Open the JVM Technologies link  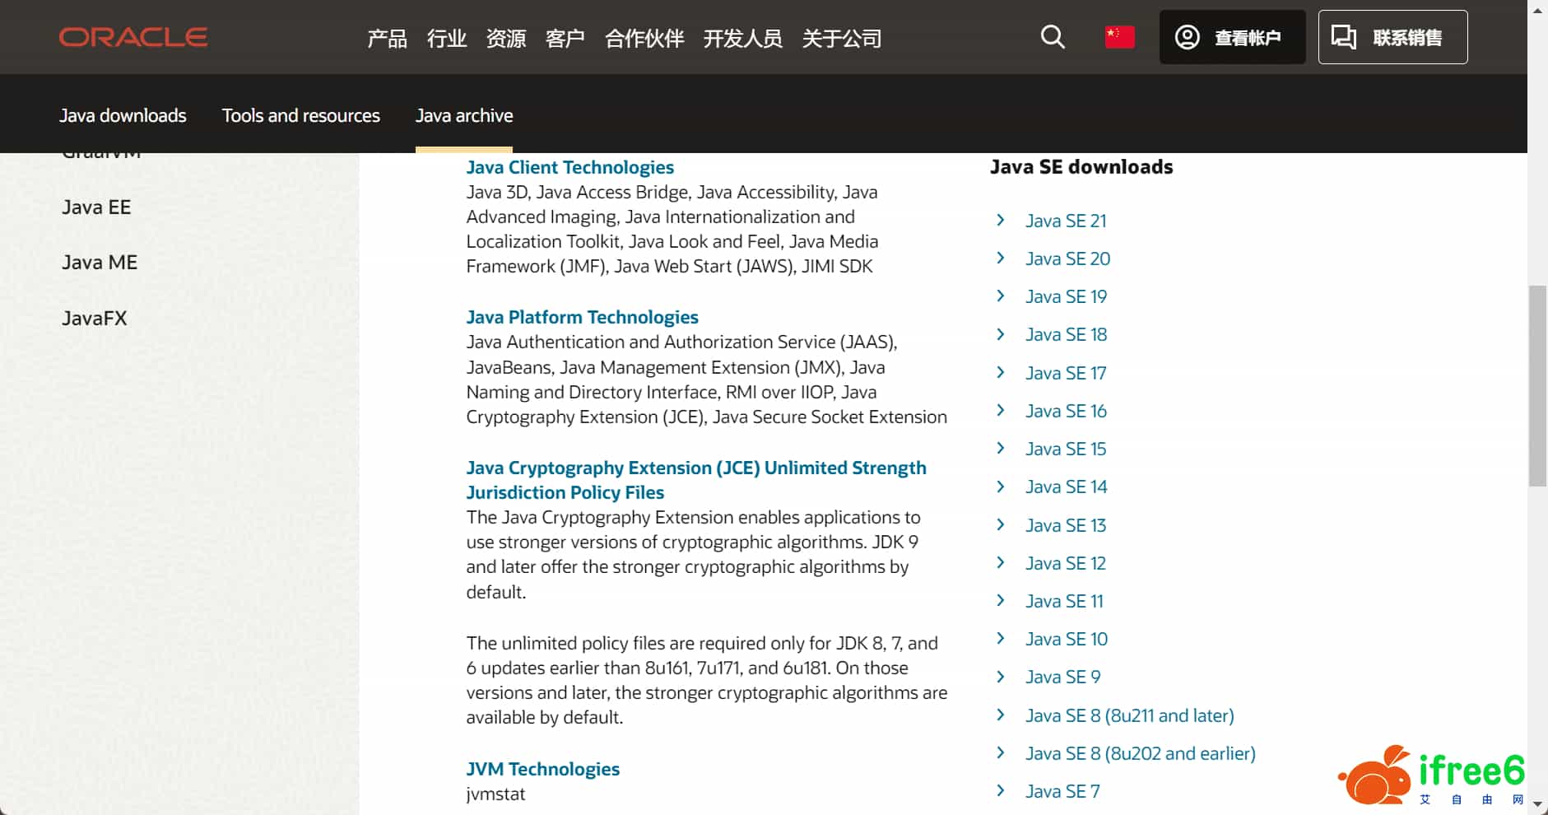click(x=542, y=769)
